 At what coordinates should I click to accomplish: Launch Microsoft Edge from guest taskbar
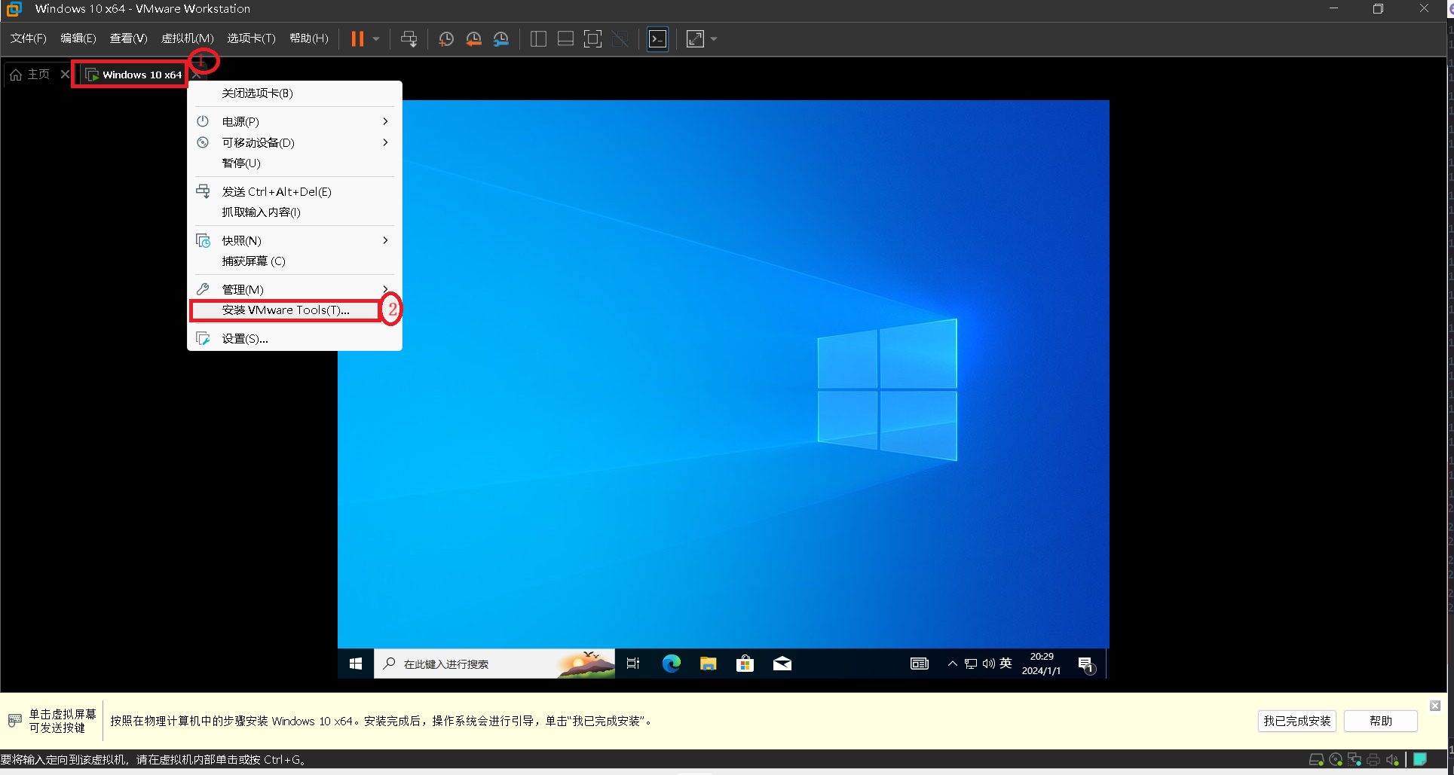pos(671,664)
